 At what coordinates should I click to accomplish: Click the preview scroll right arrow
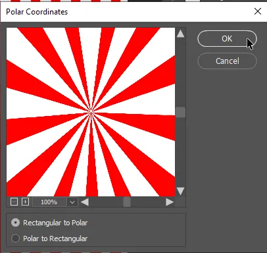[170, 202]
